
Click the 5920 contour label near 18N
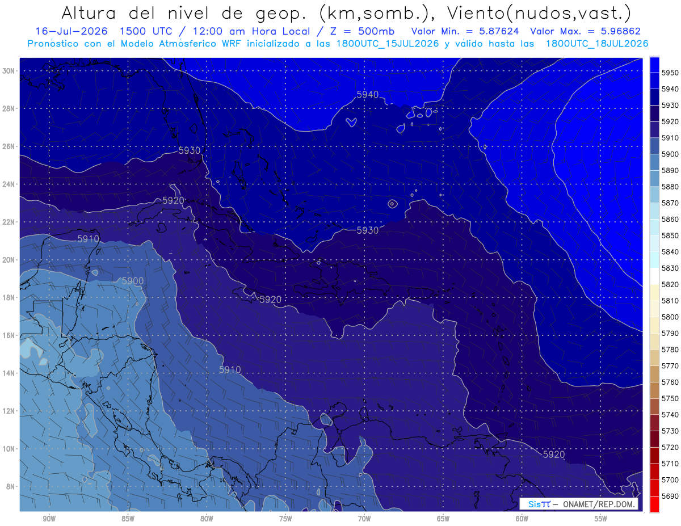[x=270, y=299]
